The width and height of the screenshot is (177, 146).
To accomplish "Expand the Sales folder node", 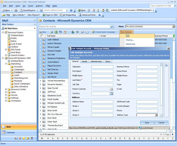I will pyautogui.click(x=6, y=92).
